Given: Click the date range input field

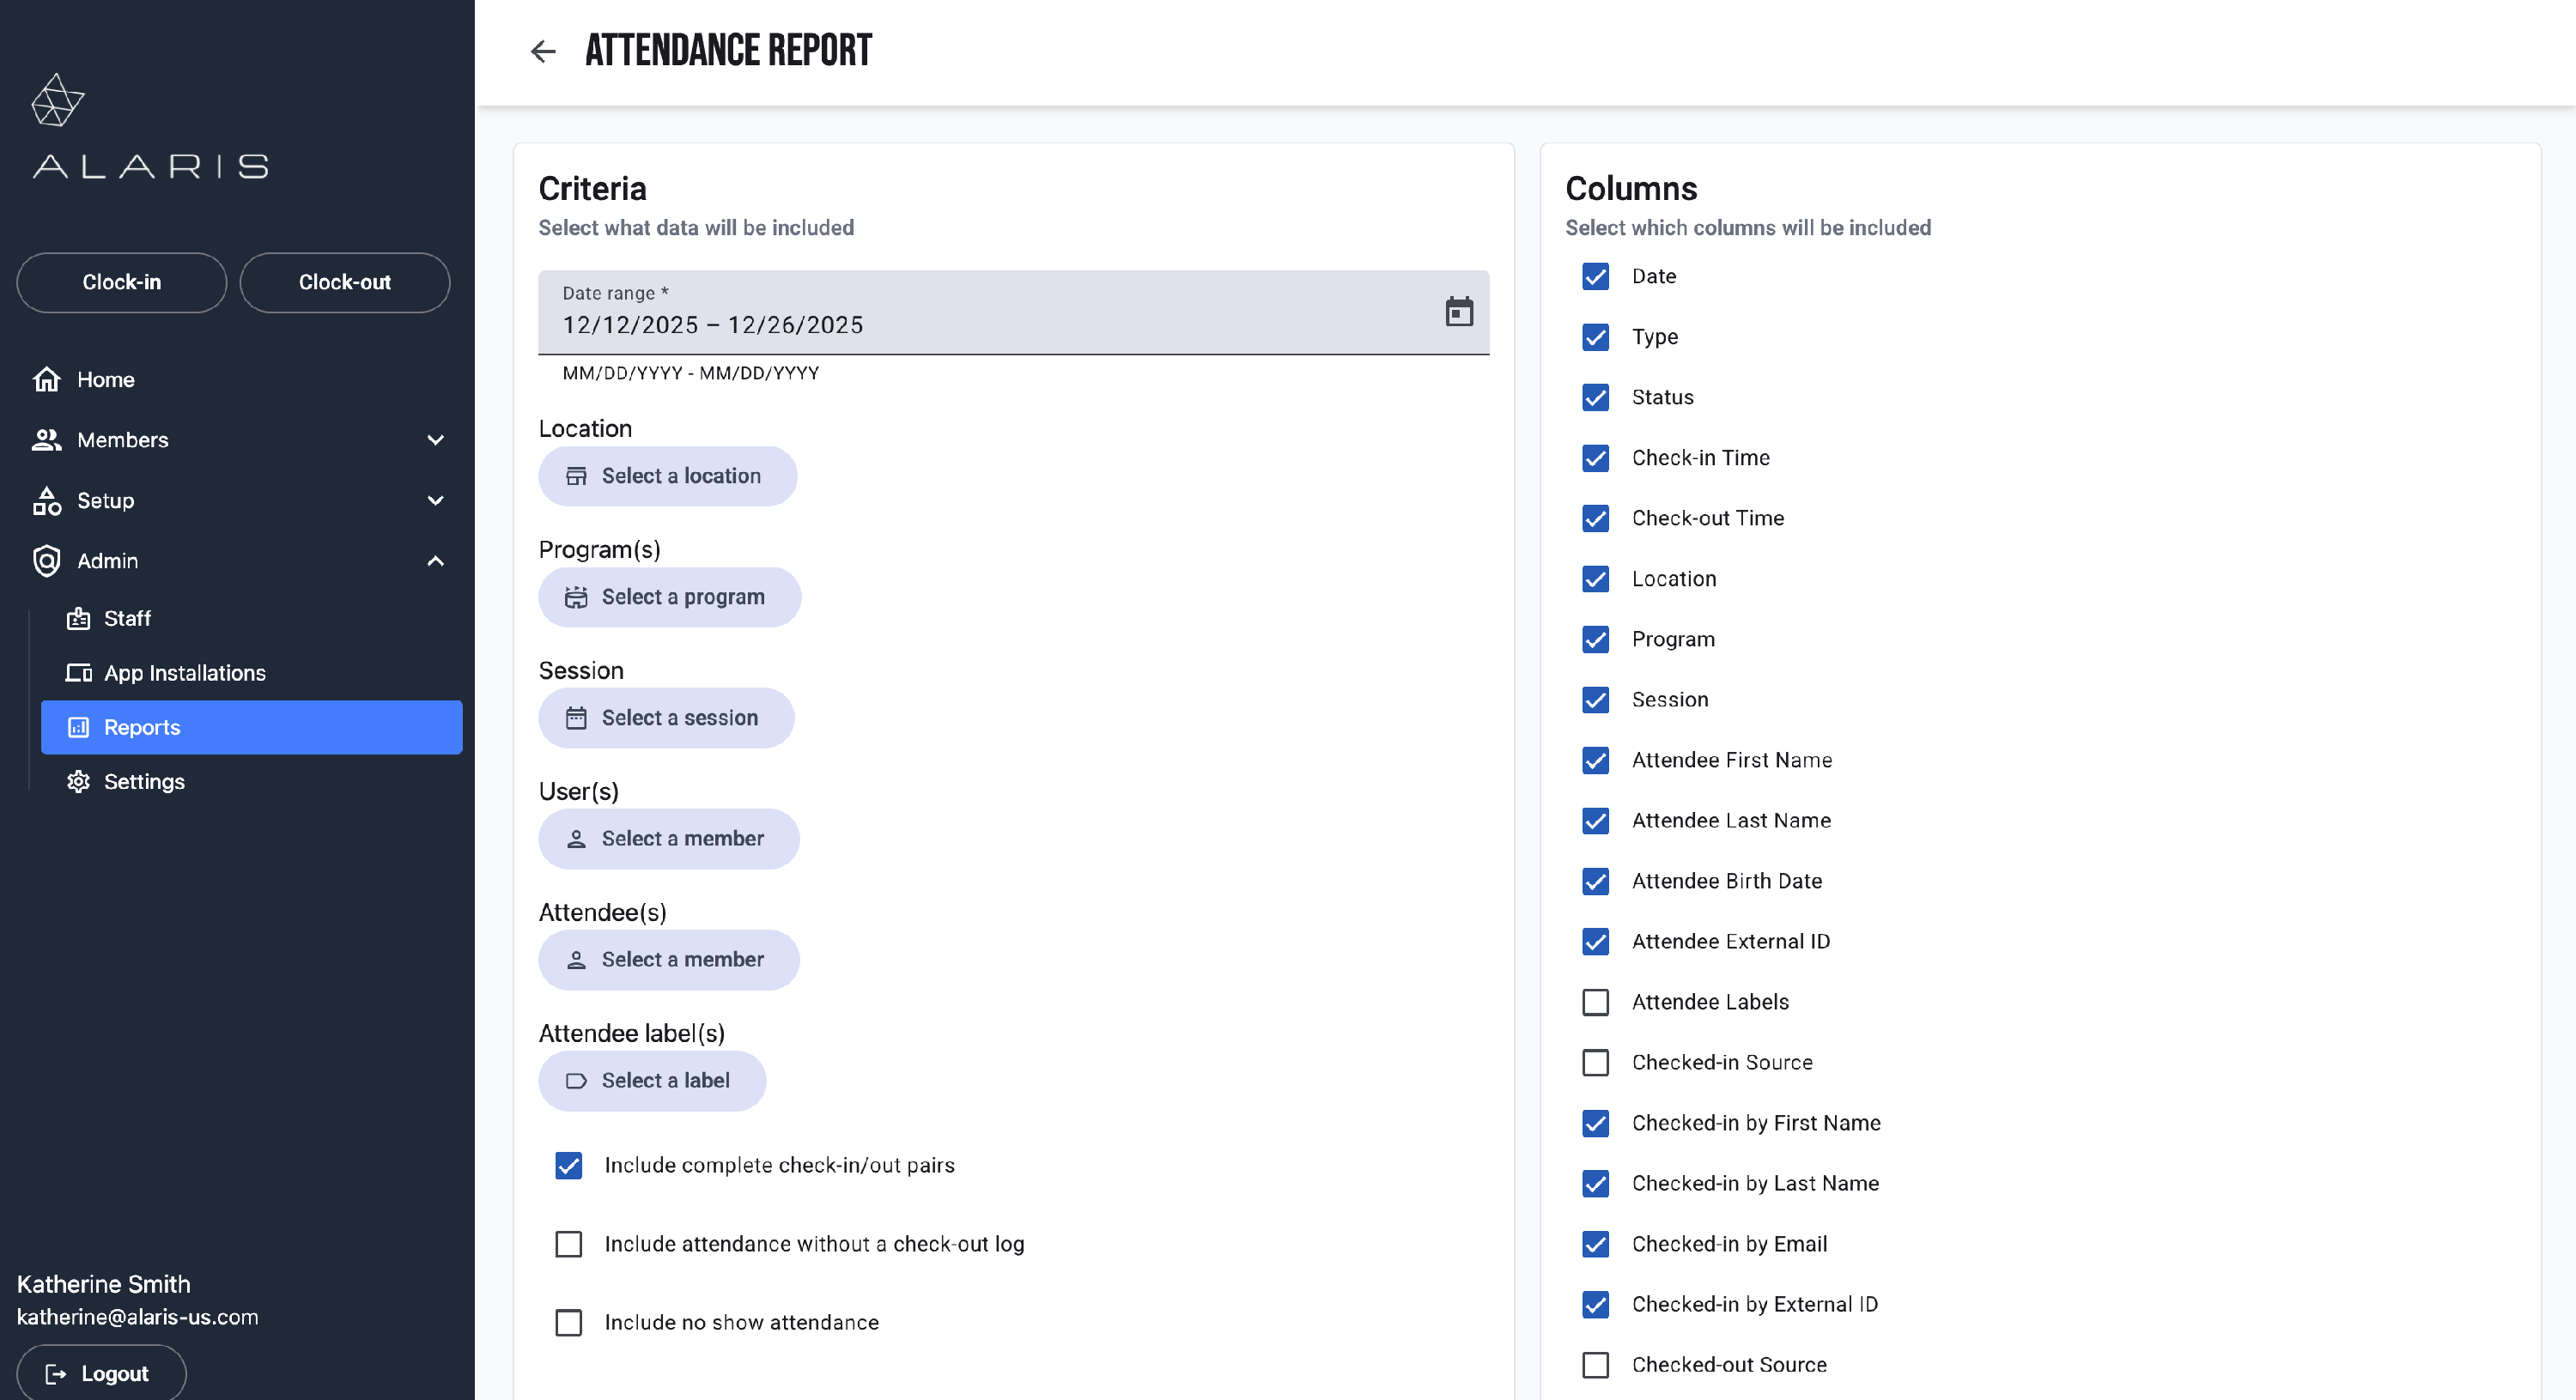Looking at the screenshot, I should tap(980, 324).
